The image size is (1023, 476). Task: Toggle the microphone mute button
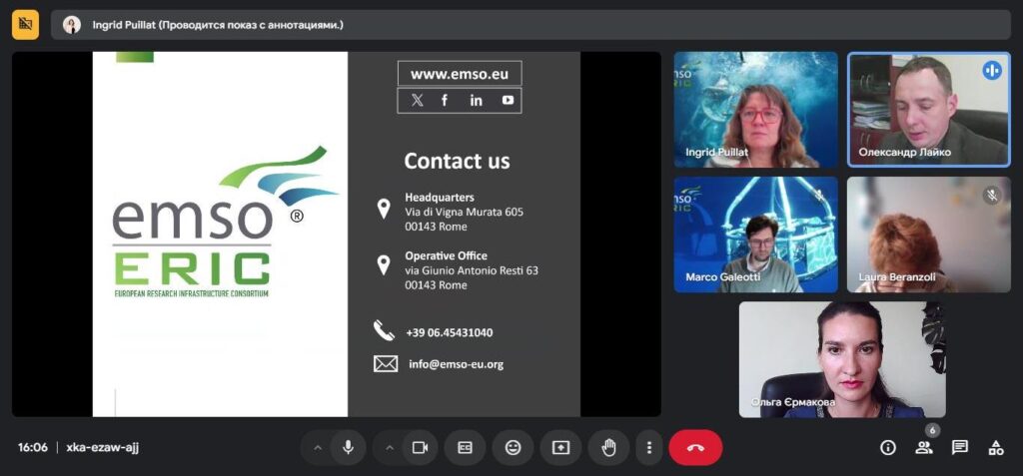(x=348, y=448)
